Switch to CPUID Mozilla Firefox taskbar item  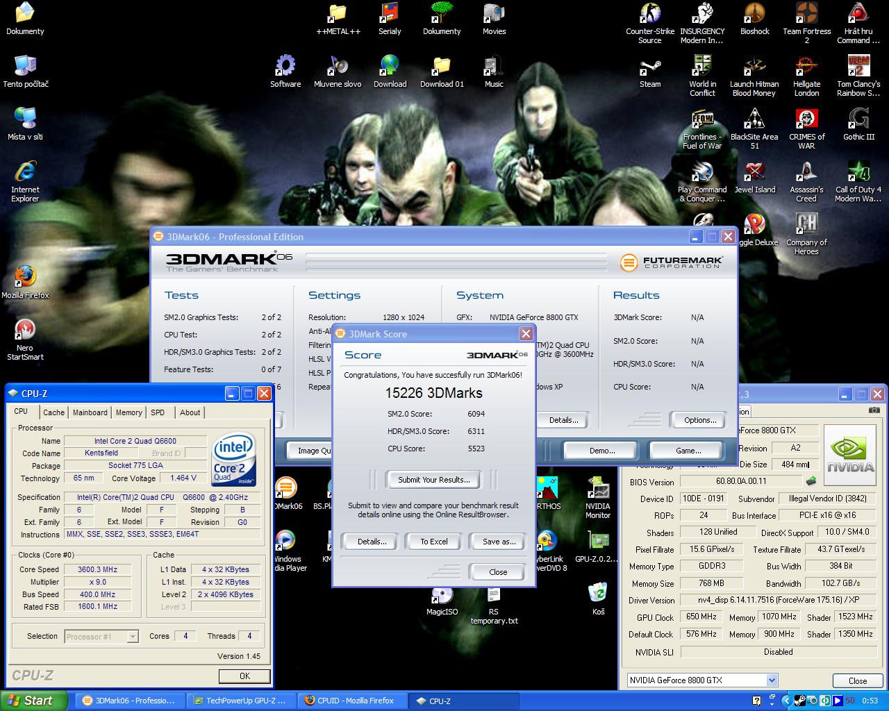tap(352, 701)
